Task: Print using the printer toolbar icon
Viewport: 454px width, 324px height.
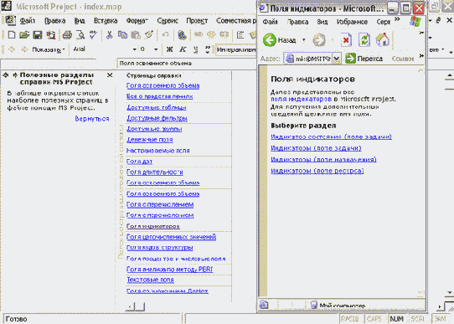Action: [x=67, y=35]
